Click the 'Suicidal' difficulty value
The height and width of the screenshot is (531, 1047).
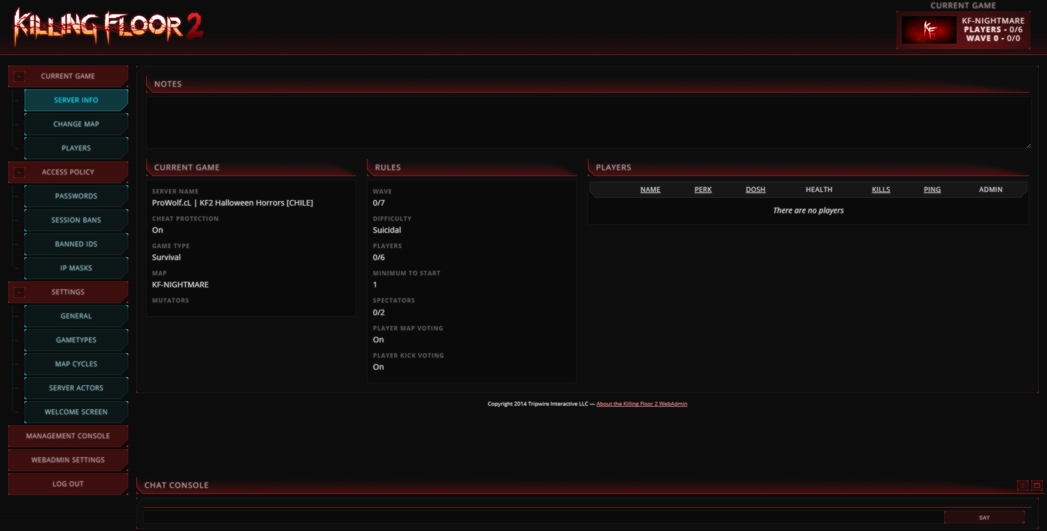387,230
